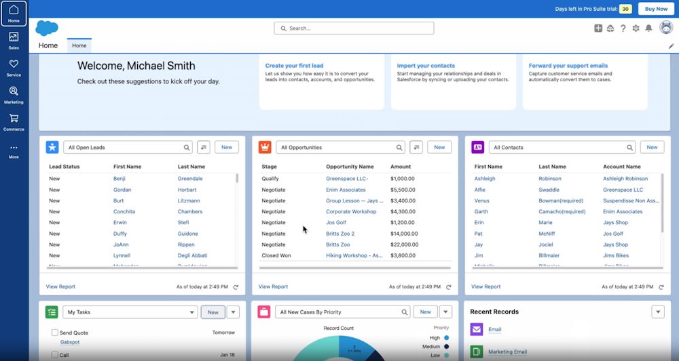679x361 pixels.
Task: Click the global Search field
Action: tap(354, 28)
